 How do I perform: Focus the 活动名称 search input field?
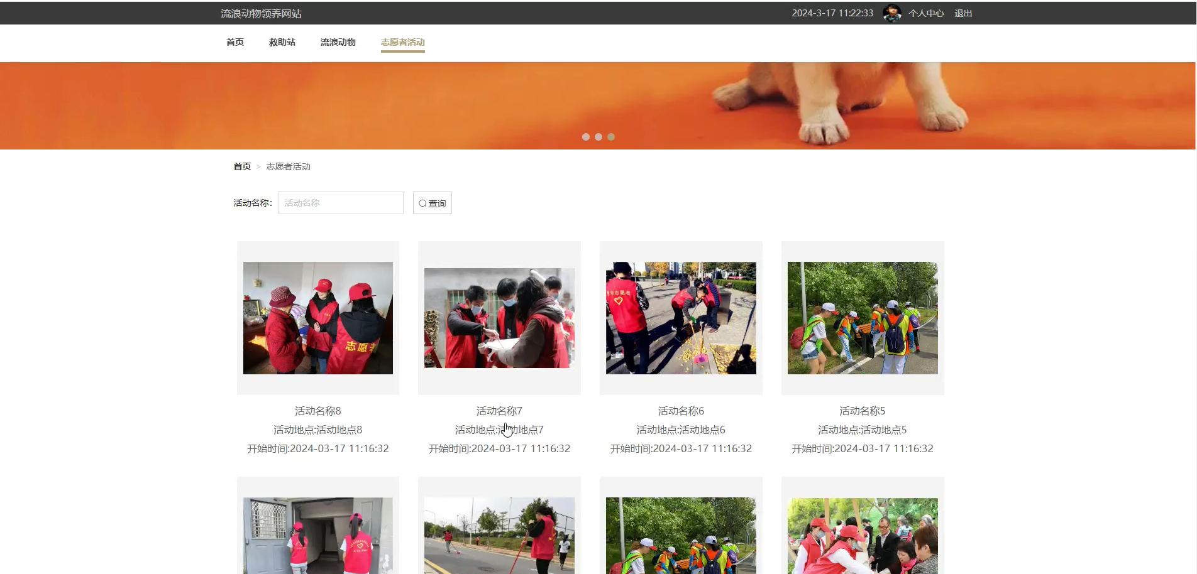click(x=341, y=203)
